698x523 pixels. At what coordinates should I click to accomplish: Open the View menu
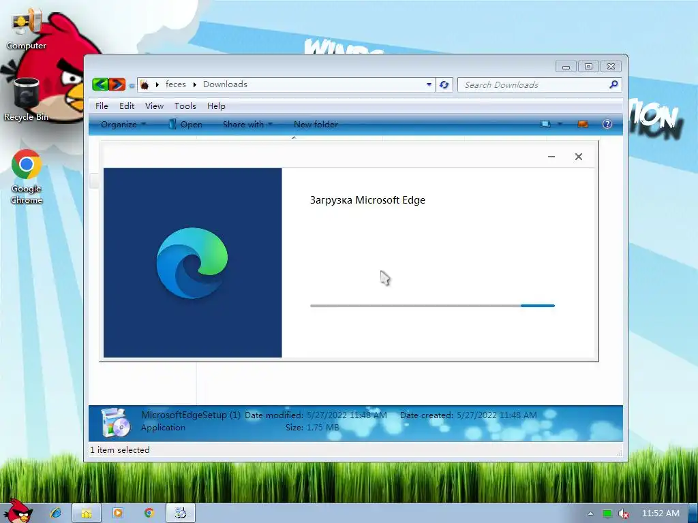(154, 106)
